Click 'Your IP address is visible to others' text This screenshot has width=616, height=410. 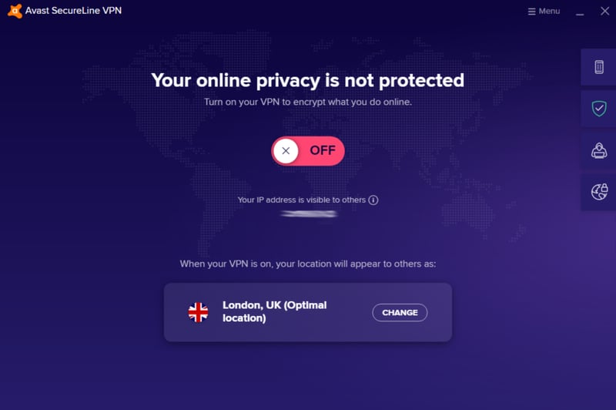301,200
